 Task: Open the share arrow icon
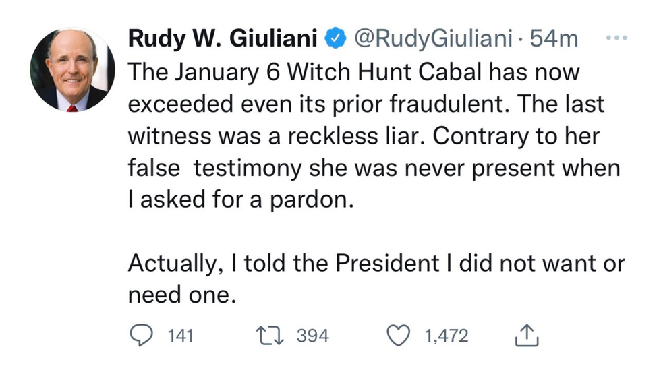click(525, 335)
